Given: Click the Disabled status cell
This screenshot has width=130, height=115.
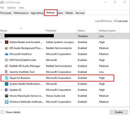Looking at the screenshot, I should 82,36.
